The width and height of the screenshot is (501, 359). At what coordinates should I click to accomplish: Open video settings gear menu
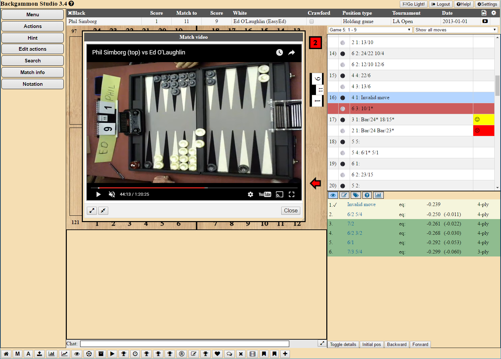(250, 194)
